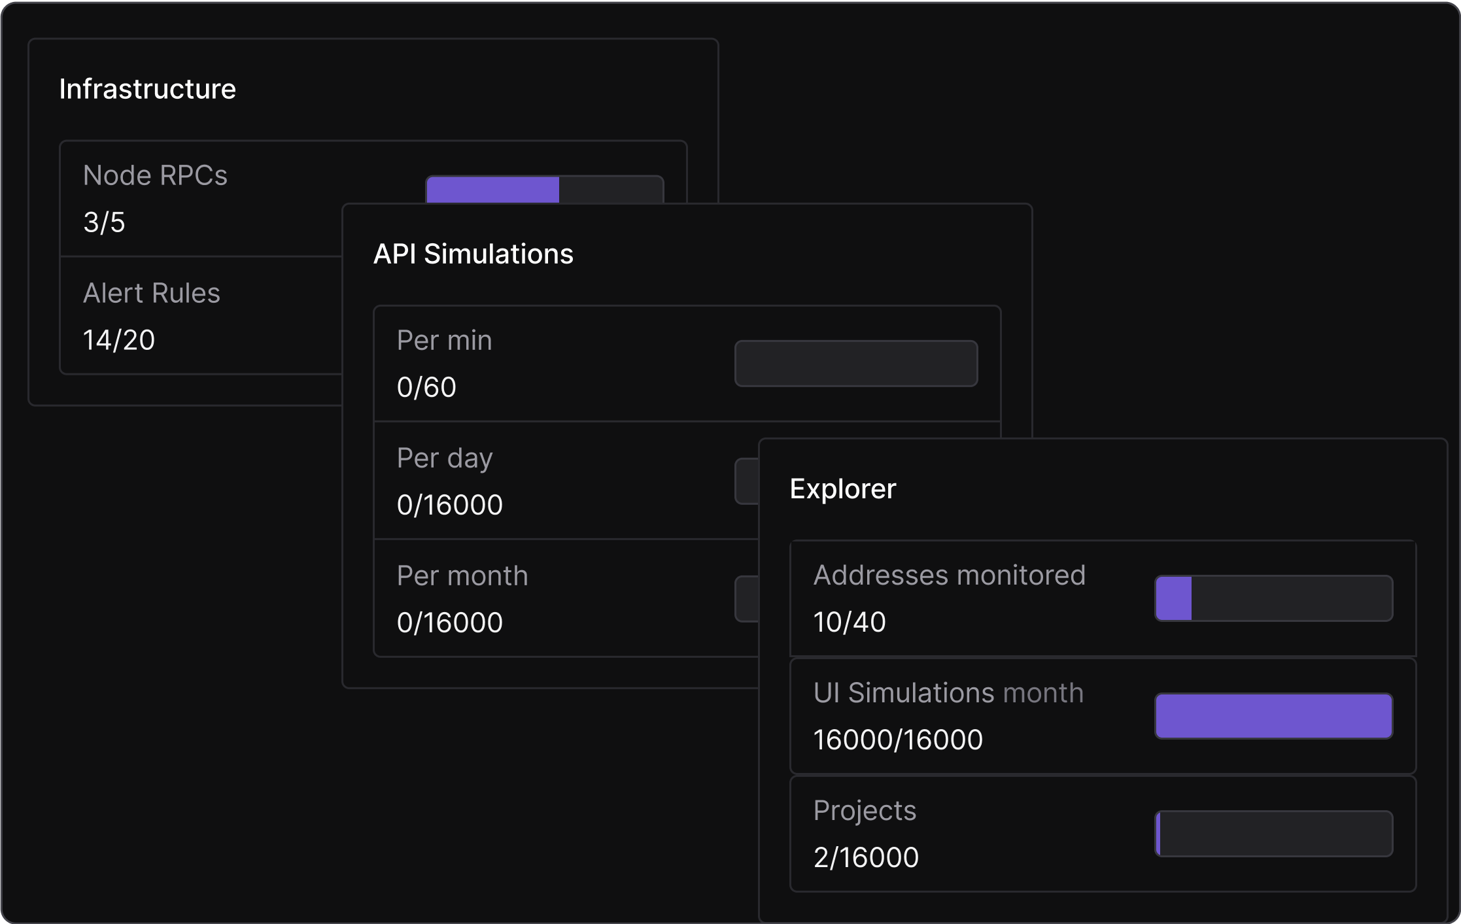
Task: Click the Node RPCs label
Action: tap(155, 175)
